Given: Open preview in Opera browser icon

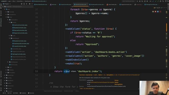Looking at the screenshot, I should [x=160, y=12].
